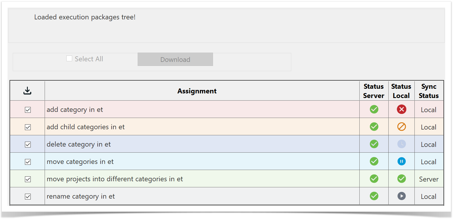Click blue paused icon for move categories
The height and width of the screenshot is (220, 455).
pos(401,161)
